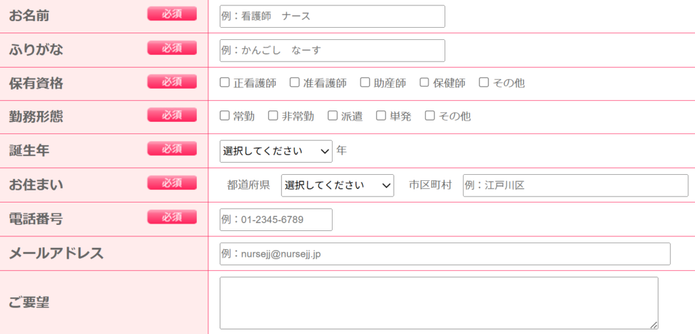The height and width of the screenshot is (334, 695).
Task: Select the 保健師 checkbox
Action: pyautogui.click(x=424, y=83)
